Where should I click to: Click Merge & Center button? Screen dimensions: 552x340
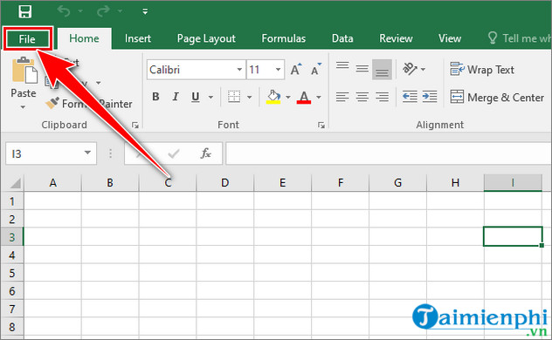(x=497, y=98)
